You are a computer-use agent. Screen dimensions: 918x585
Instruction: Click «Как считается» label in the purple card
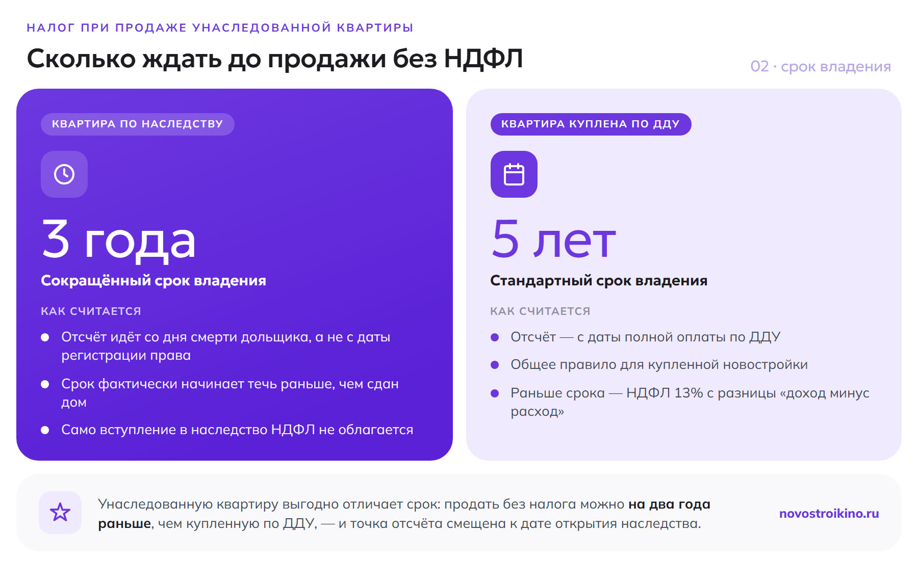pos(91,311)
